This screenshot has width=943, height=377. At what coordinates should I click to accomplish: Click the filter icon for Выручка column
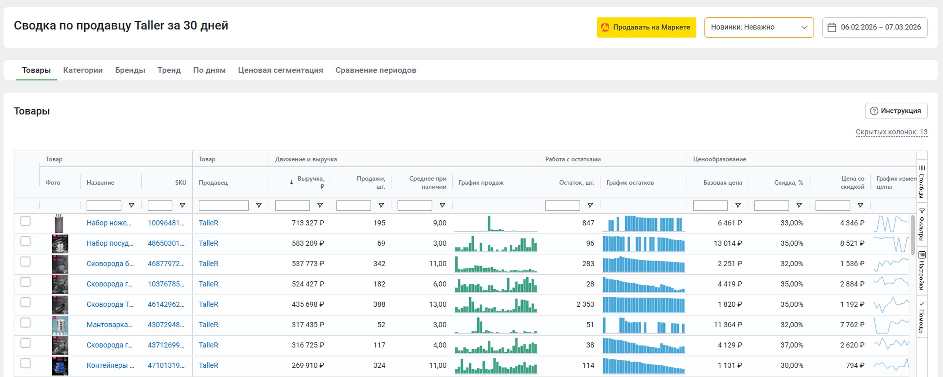pos(320,205)
